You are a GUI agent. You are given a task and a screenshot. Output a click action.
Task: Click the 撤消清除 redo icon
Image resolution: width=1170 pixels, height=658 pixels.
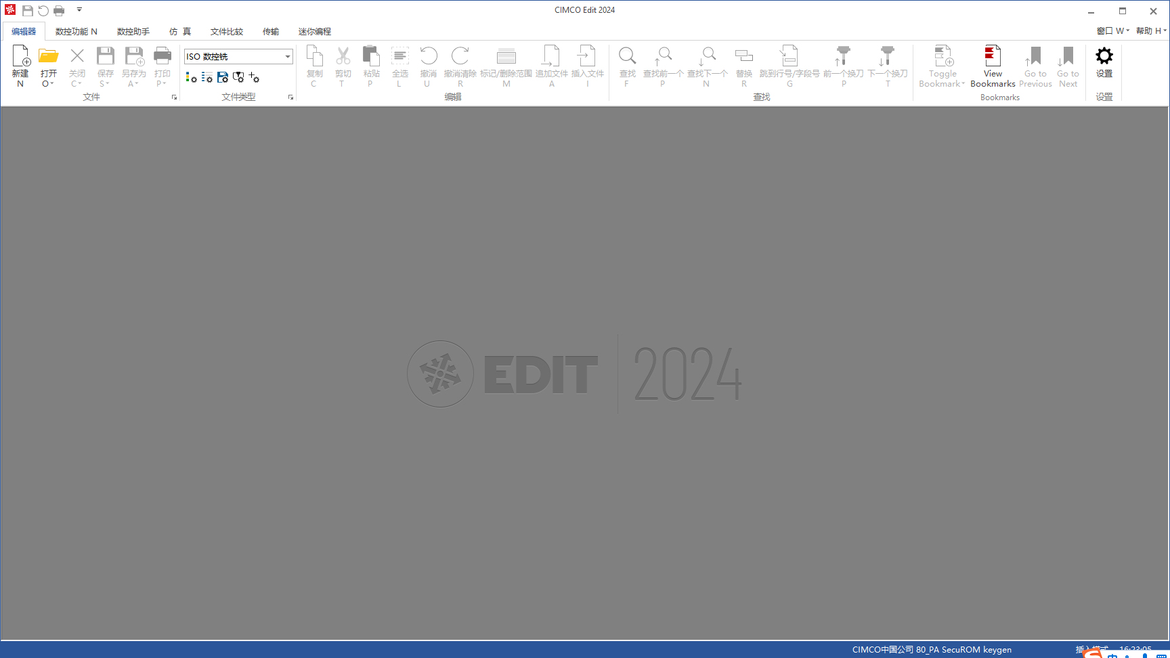[460, 56]
